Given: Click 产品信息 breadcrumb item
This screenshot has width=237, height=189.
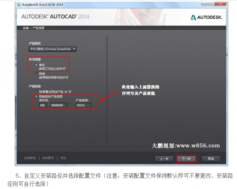Looking at the screenshot, I should coord(38,28).
